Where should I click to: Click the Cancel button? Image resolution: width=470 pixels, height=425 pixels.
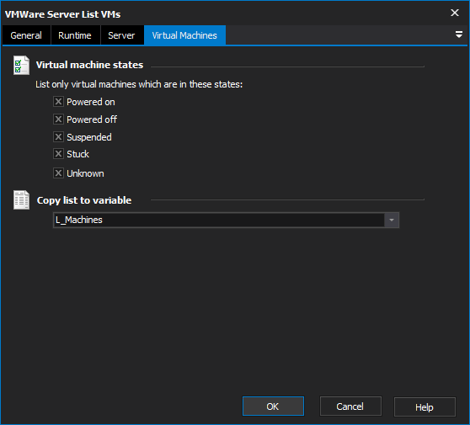(x=350, y=406)
